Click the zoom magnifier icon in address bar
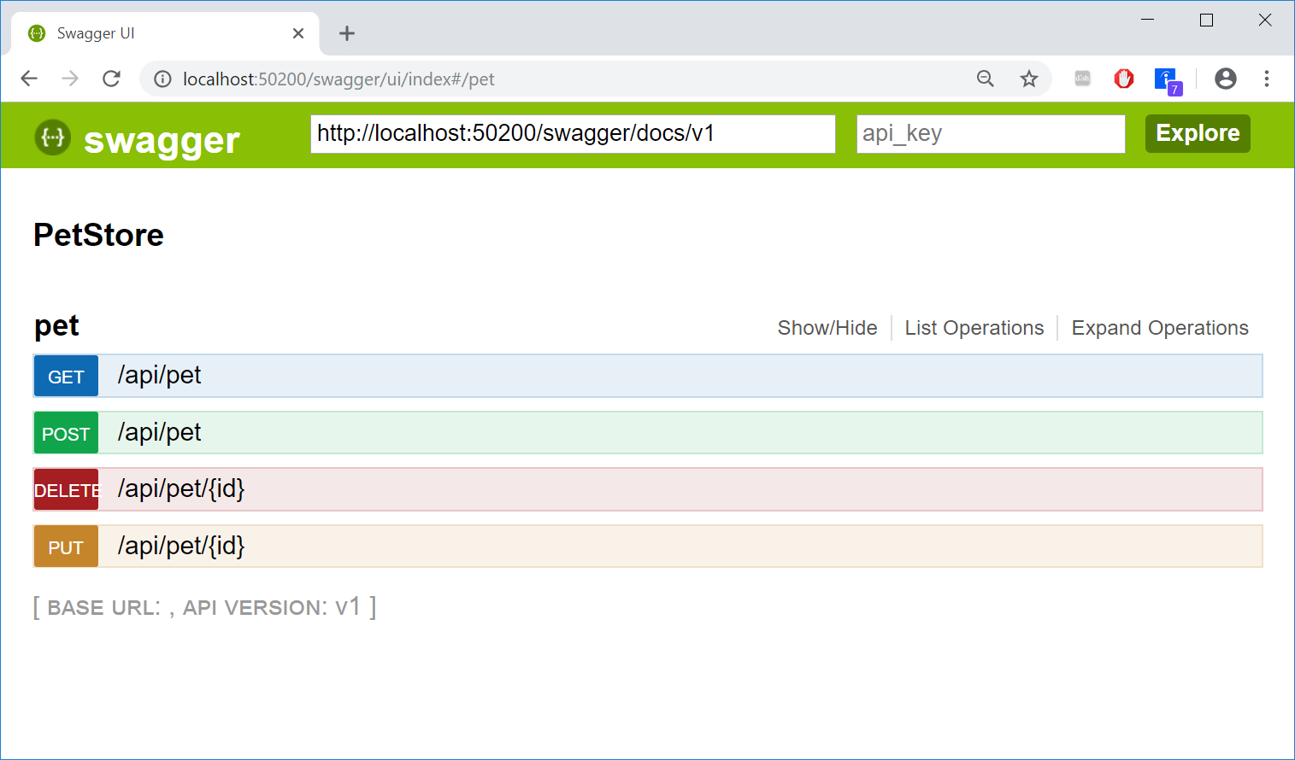The width and height of the screenshot is (1295, 760). [x=985, y=79]
